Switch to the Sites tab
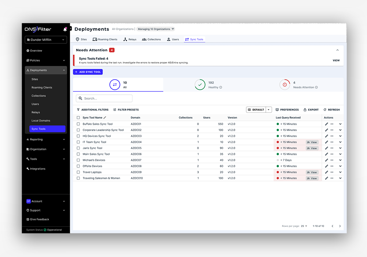 click(81, 39)
